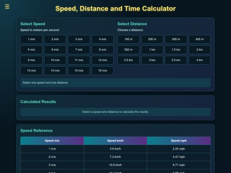The height and width of the screenshot is (173, 231).
Task: Select 9 m/s speed
Action: point(31,60)
